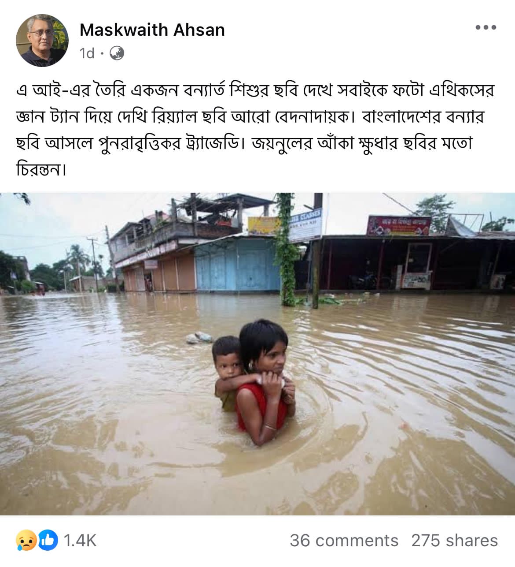Click the 1d post timestamp
The height and width of the screenshot is (567, 515).
tap(87, 53)
